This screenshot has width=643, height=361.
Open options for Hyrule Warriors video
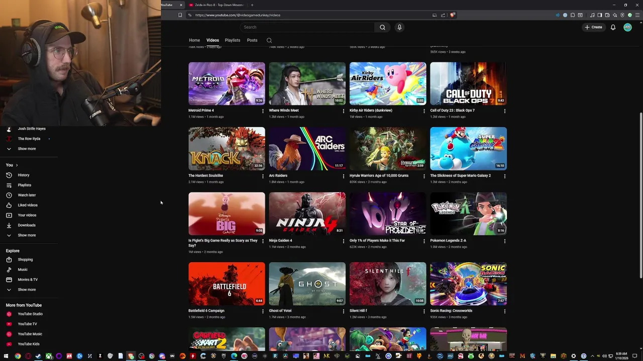424,176
